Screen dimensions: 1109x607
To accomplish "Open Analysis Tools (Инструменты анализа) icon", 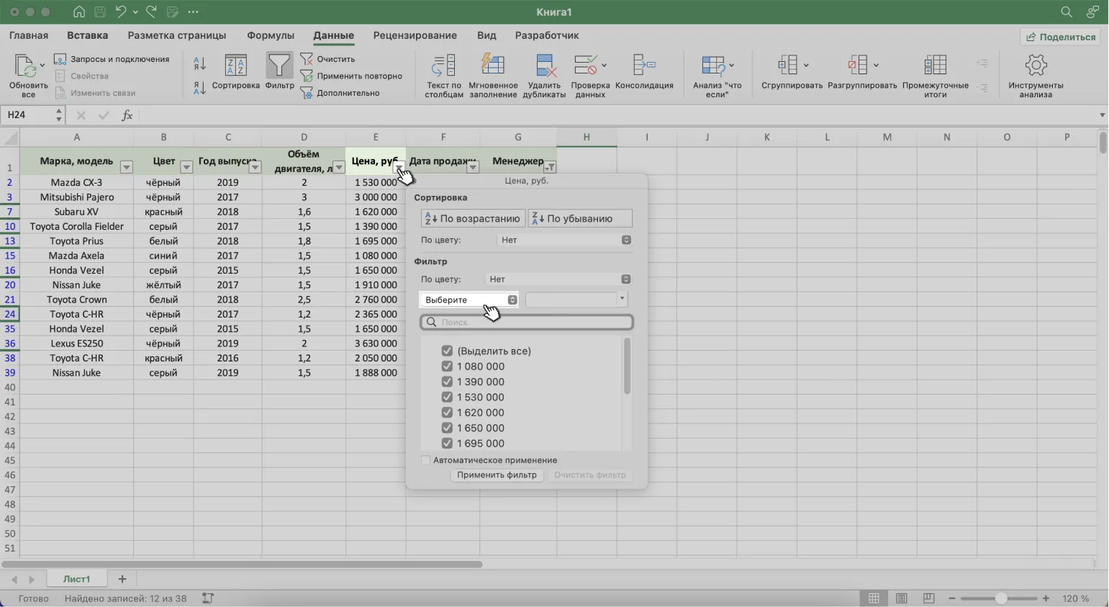I will (x=1036, y=66).
